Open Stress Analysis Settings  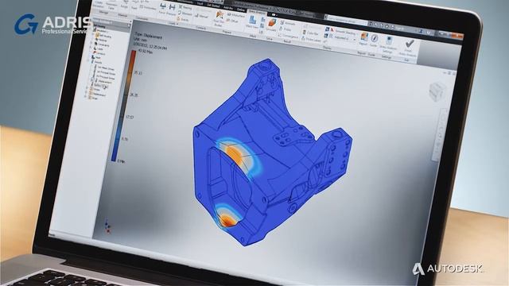click(389, 44)
